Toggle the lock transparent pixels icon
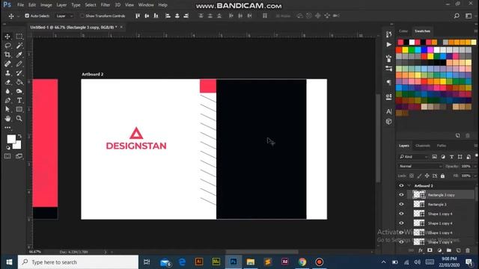 (x=412, y=176)
